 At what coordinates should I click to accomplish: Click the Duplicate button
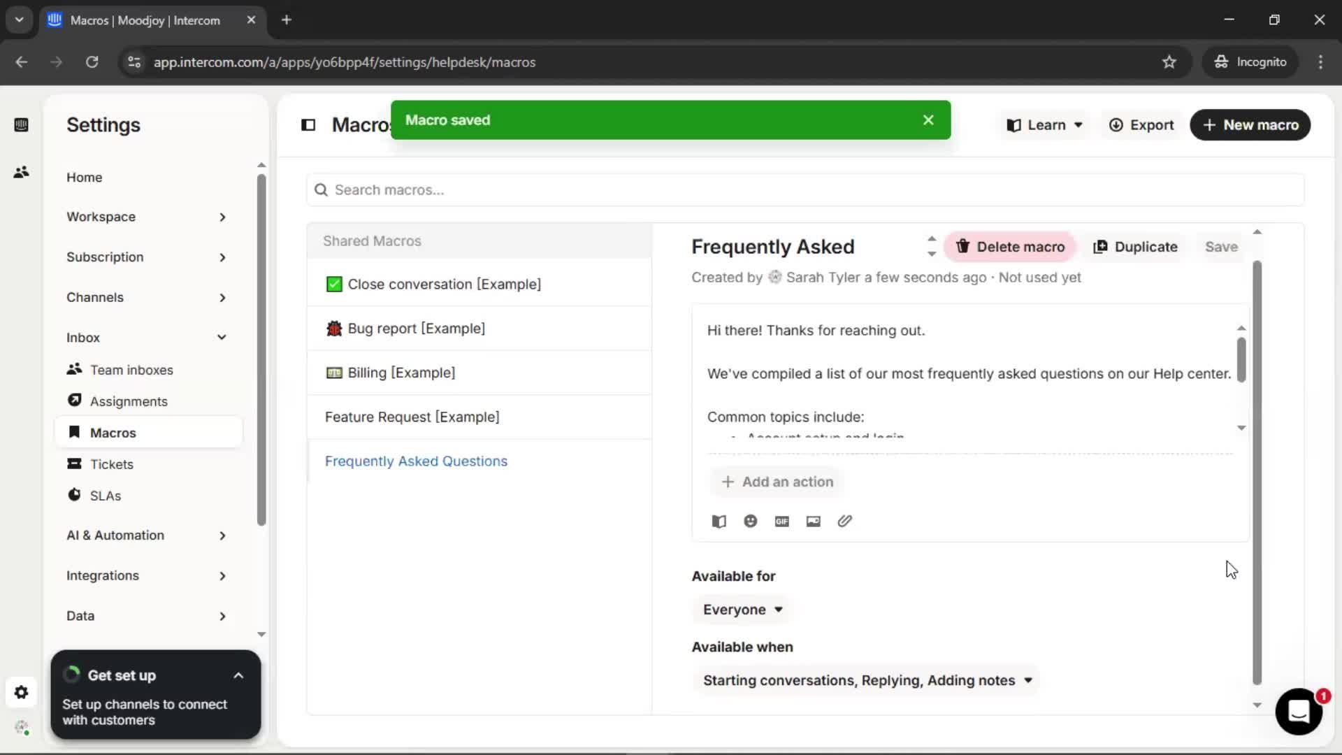[1135, 247]
